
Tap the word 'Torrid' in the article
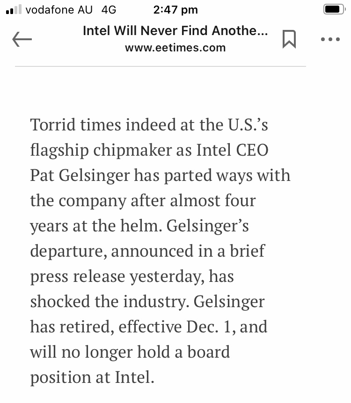[53, 125]
